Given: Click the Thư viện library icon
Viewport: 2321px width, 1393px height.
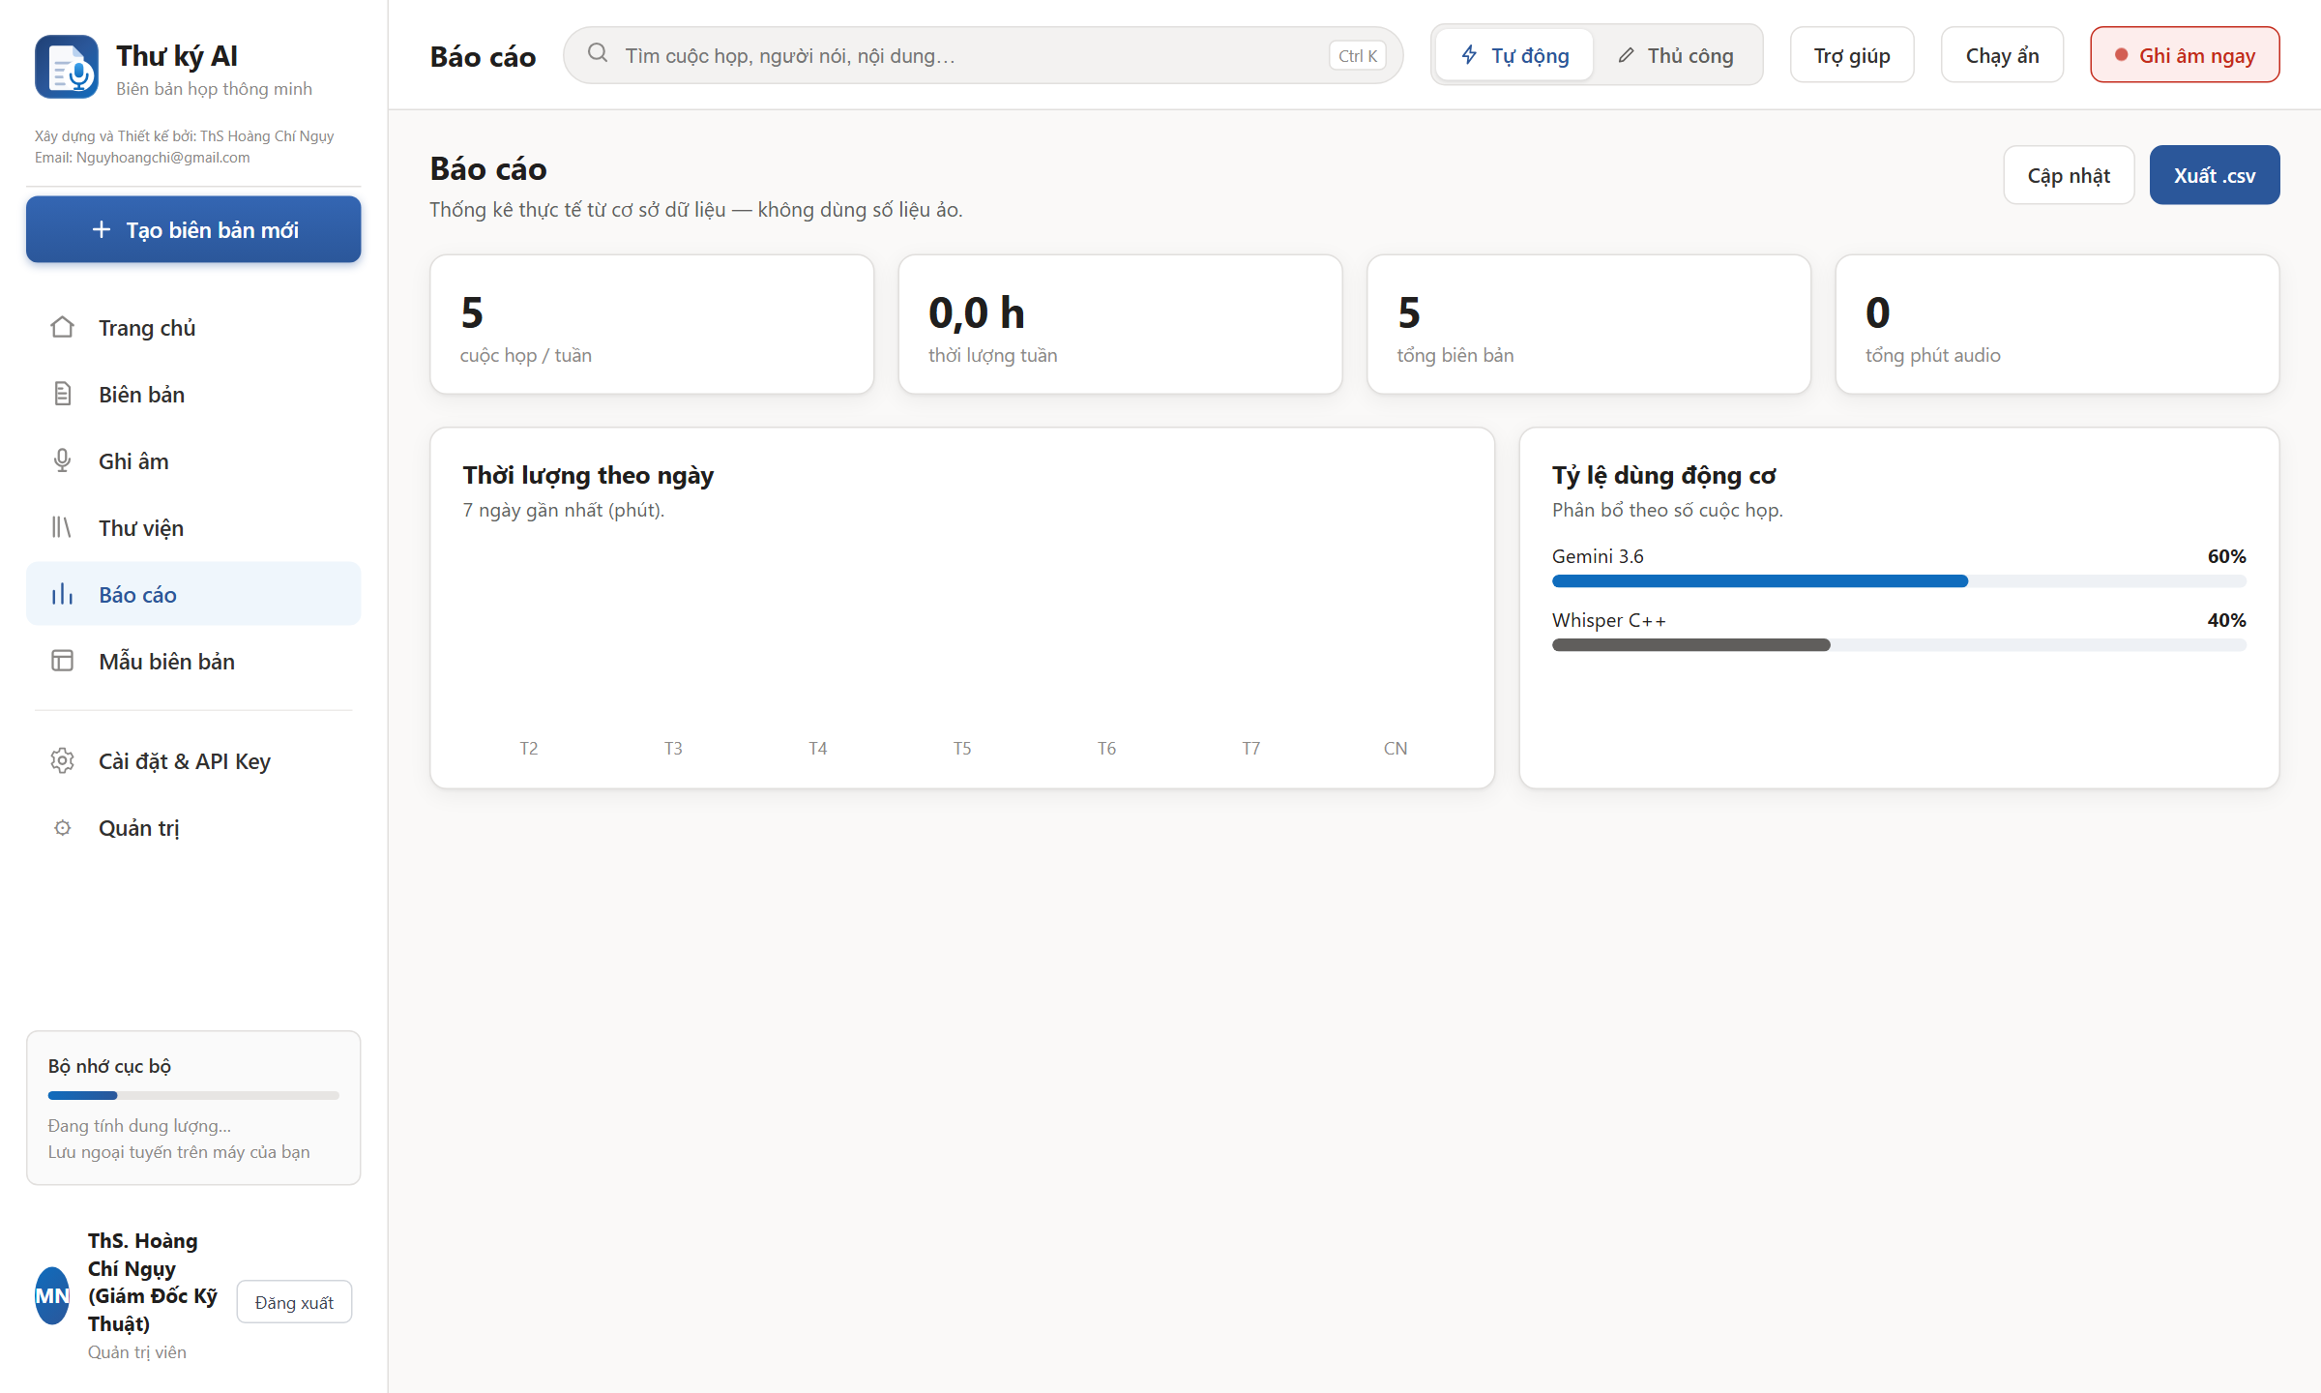Looking at the screenshot, I should (x=62, y=527).
